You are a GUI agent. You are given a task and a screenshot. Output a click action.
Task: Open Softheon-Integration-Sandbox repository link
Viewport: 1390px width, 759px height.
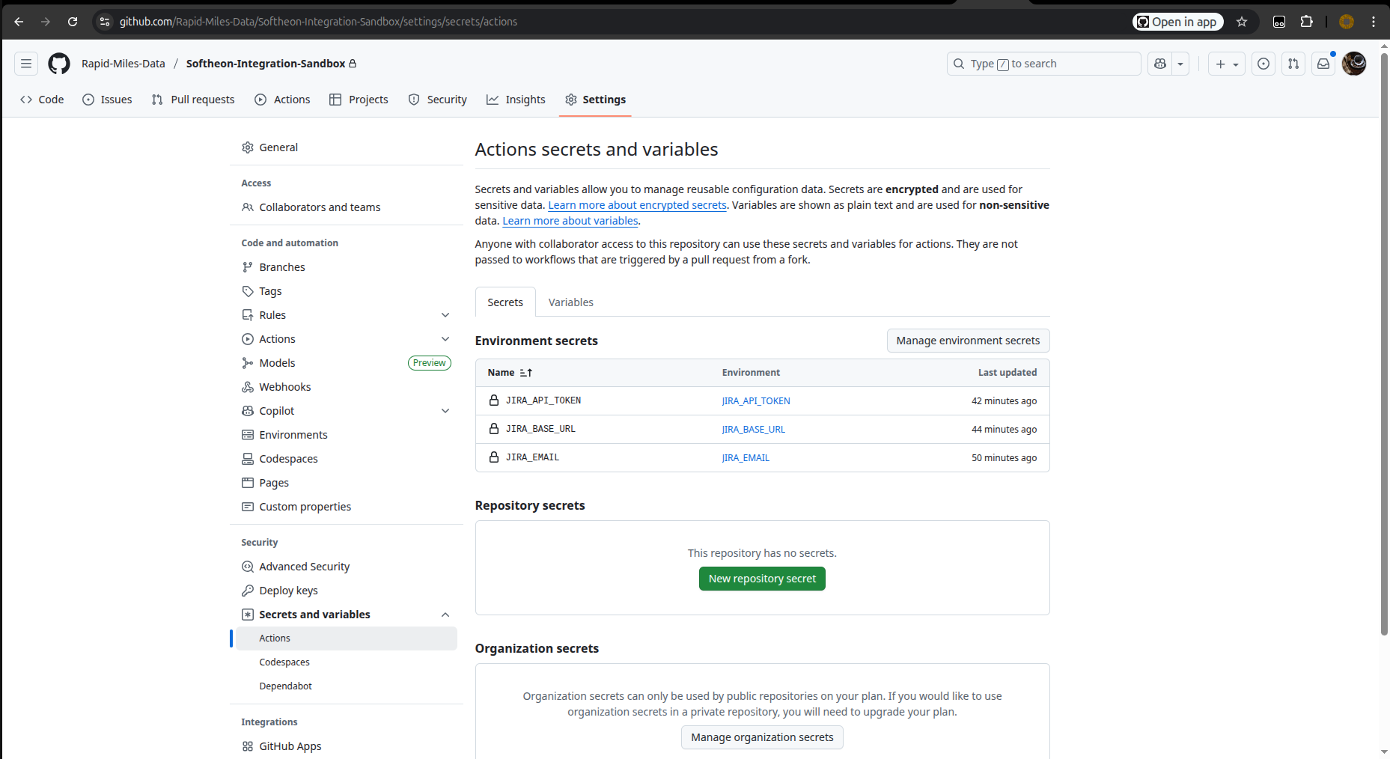266,64
